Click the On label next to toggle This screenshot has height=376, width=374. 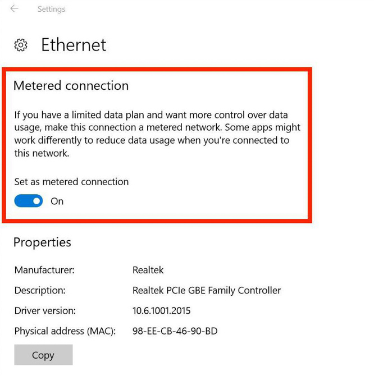(x=57, y=201)
